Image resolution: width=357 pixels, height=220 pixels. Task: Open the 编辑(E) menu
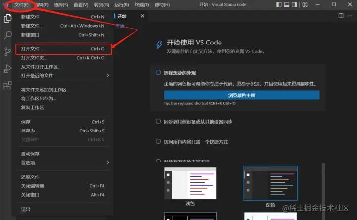click(42, 5)
